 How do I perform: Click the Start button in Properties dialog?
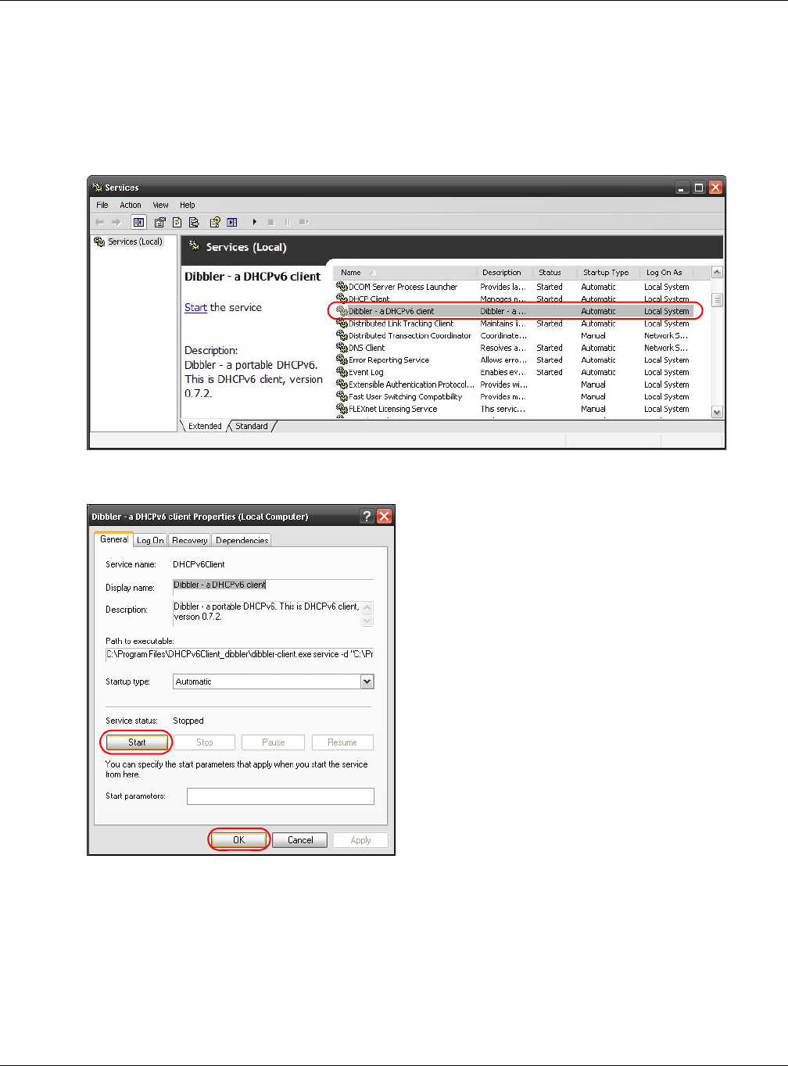(137, 742)
